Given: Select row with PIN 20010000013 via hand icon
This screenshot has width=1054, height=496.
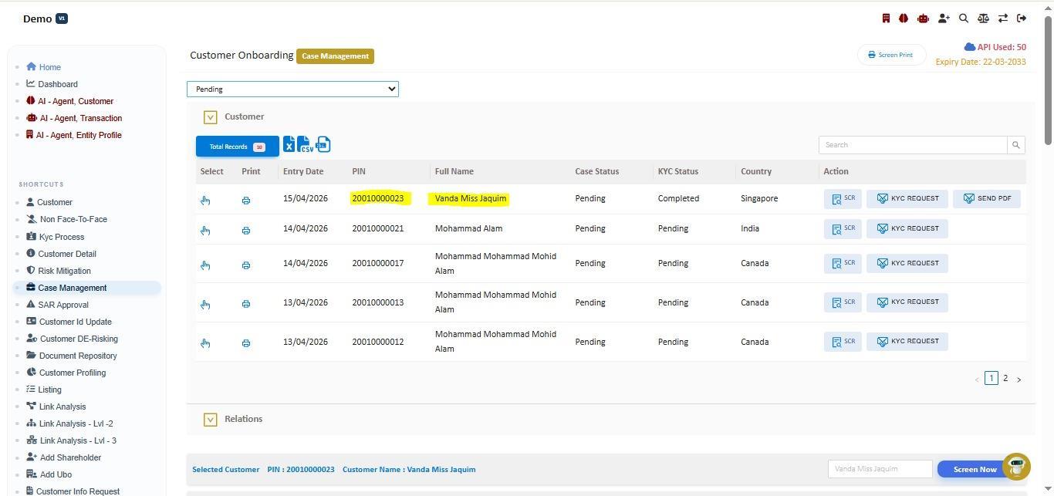Looking at the screenshot, I should (x=205, y=305).
